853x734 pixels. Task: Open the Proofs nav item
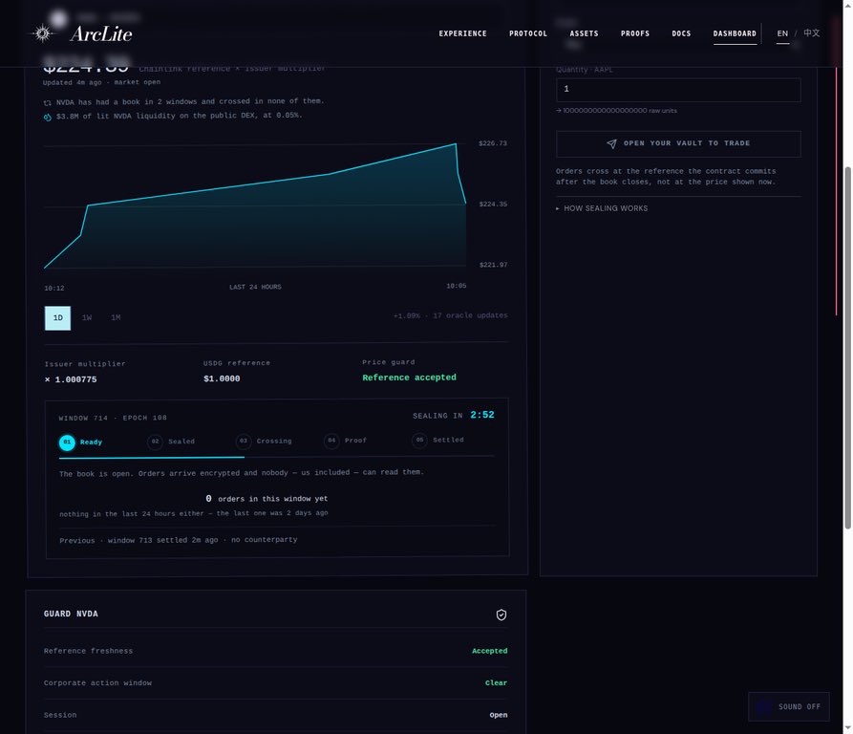[x=635, y=33]
